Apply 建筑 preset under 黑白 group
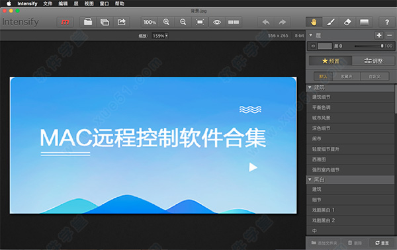 point(351,189)
